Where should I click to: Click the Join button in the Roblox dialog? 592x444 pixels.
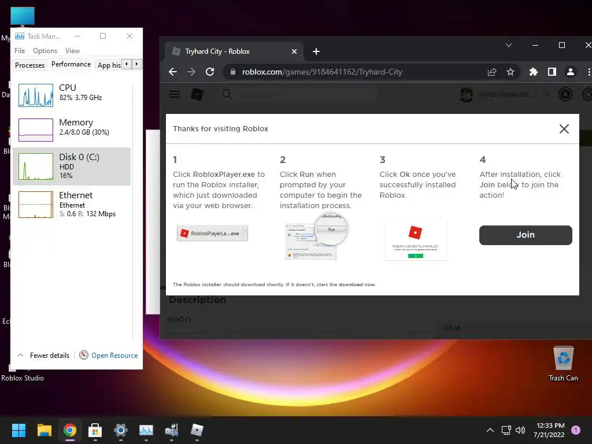coord(526,235)
